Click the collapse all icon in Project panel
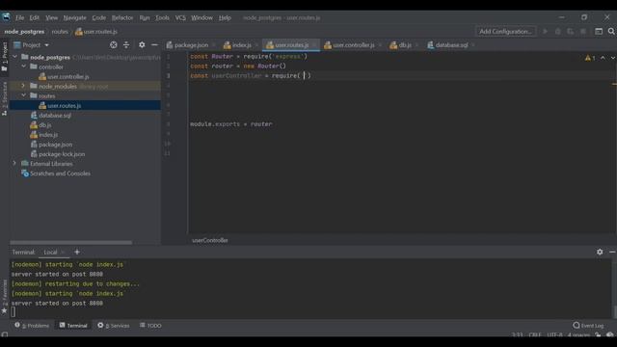The image size is (617, 347). (x=126, y=45)
